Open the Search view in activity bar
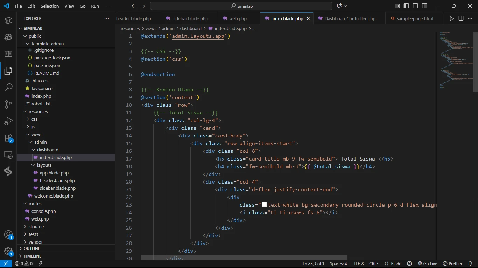The image size is (478, 268). coord(8,88)
